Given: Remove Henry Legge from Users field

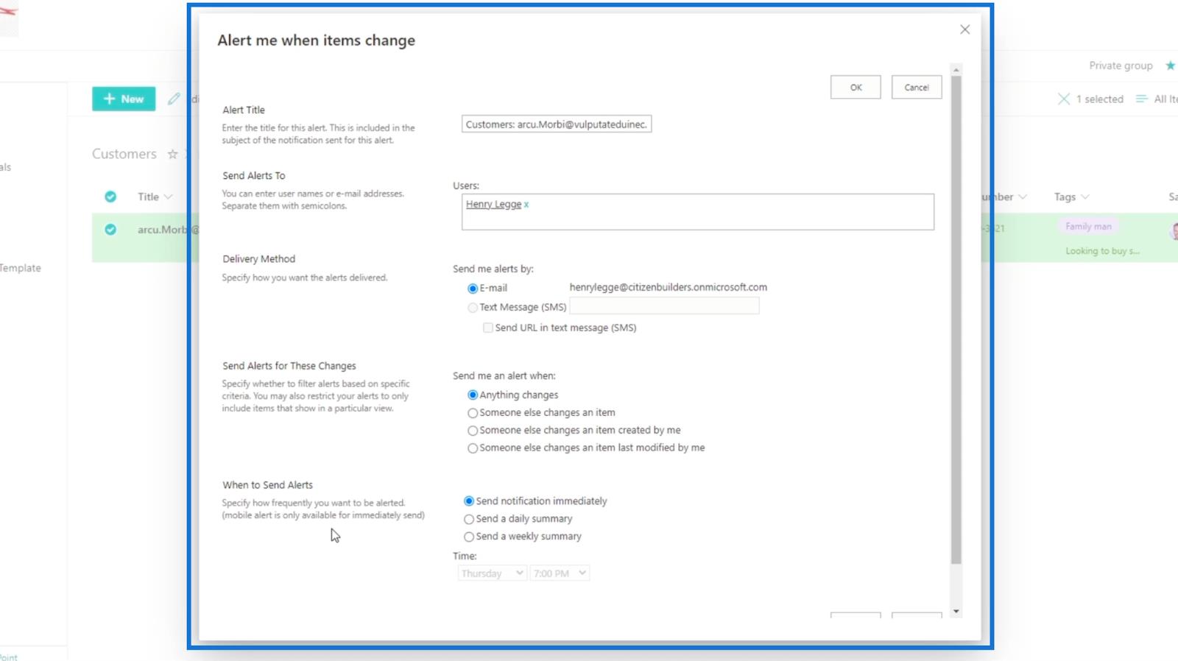Looking at the screenshot, I should pyautogui.click(x=526, y=205).
